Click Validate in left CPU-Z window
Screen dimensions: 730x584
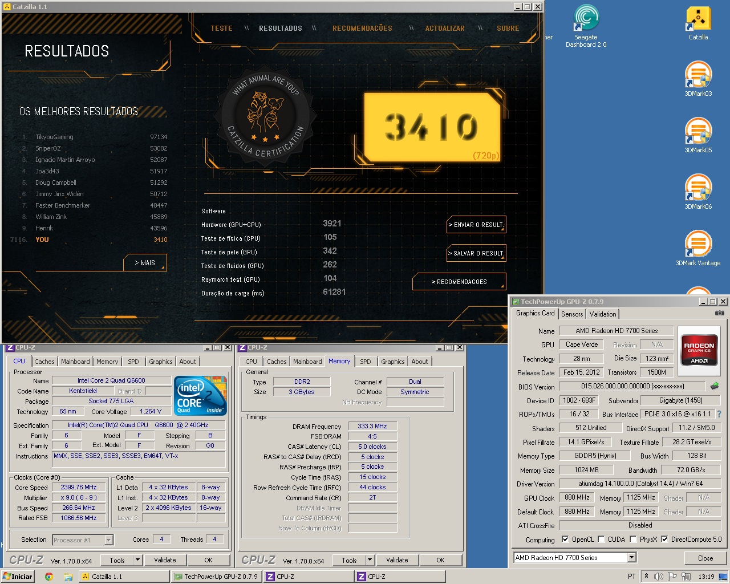point(165,560)
